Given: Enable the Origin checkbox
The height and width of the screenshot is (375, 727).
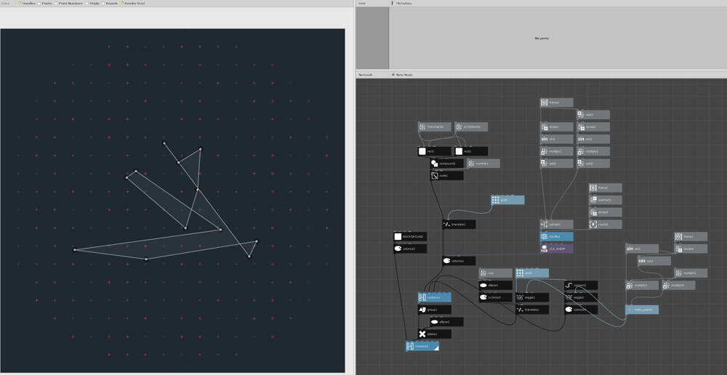Looking at the screenshot, I should point(87,3).
